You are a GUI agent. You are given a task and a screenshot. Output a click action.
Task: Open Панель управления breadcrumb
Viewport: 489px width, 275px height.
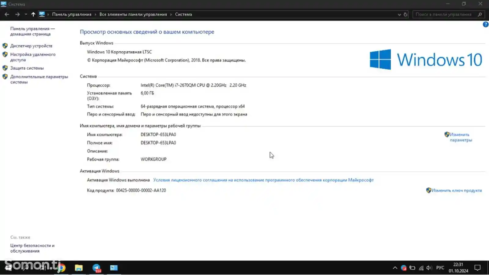[x=72, y=14]
